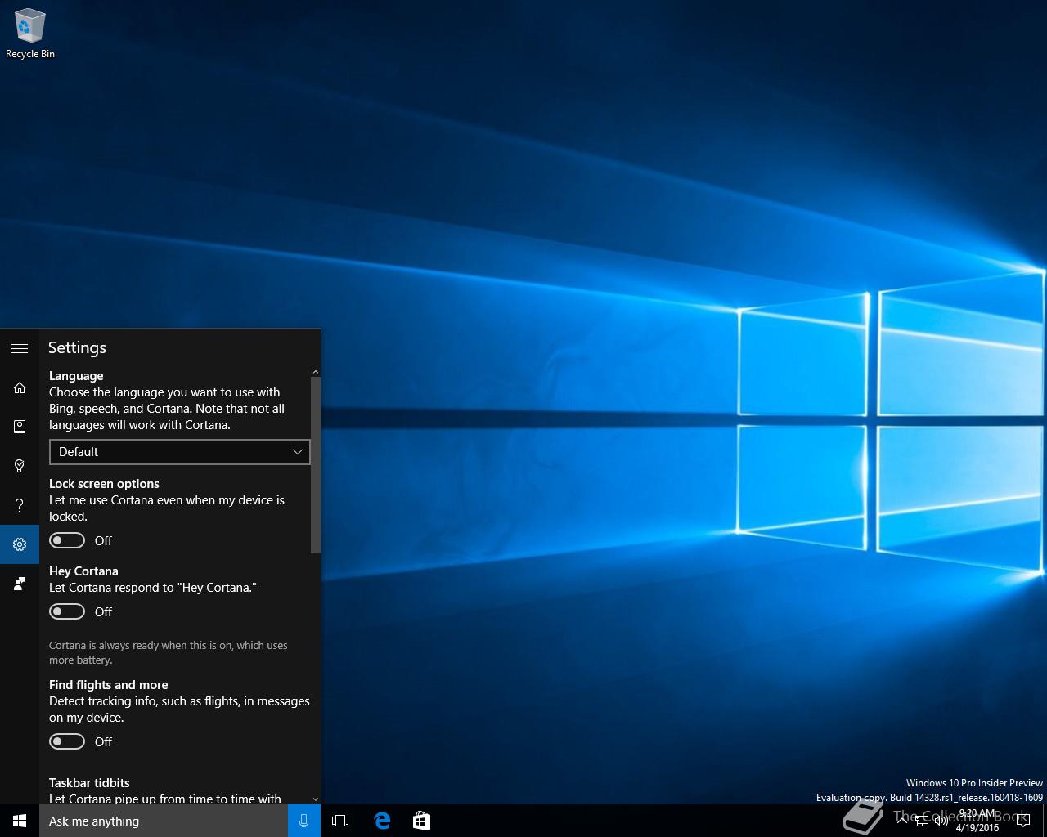Click the Settings heading

pyautogui.click(x=77, y=347)
